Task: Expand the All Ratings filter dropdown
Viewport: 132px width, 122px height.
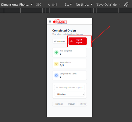Action: click(69, 94)
